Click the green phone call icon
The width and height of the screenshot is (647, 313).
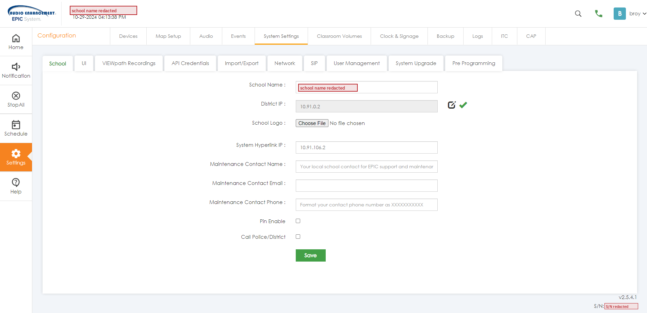pos(598,14)
